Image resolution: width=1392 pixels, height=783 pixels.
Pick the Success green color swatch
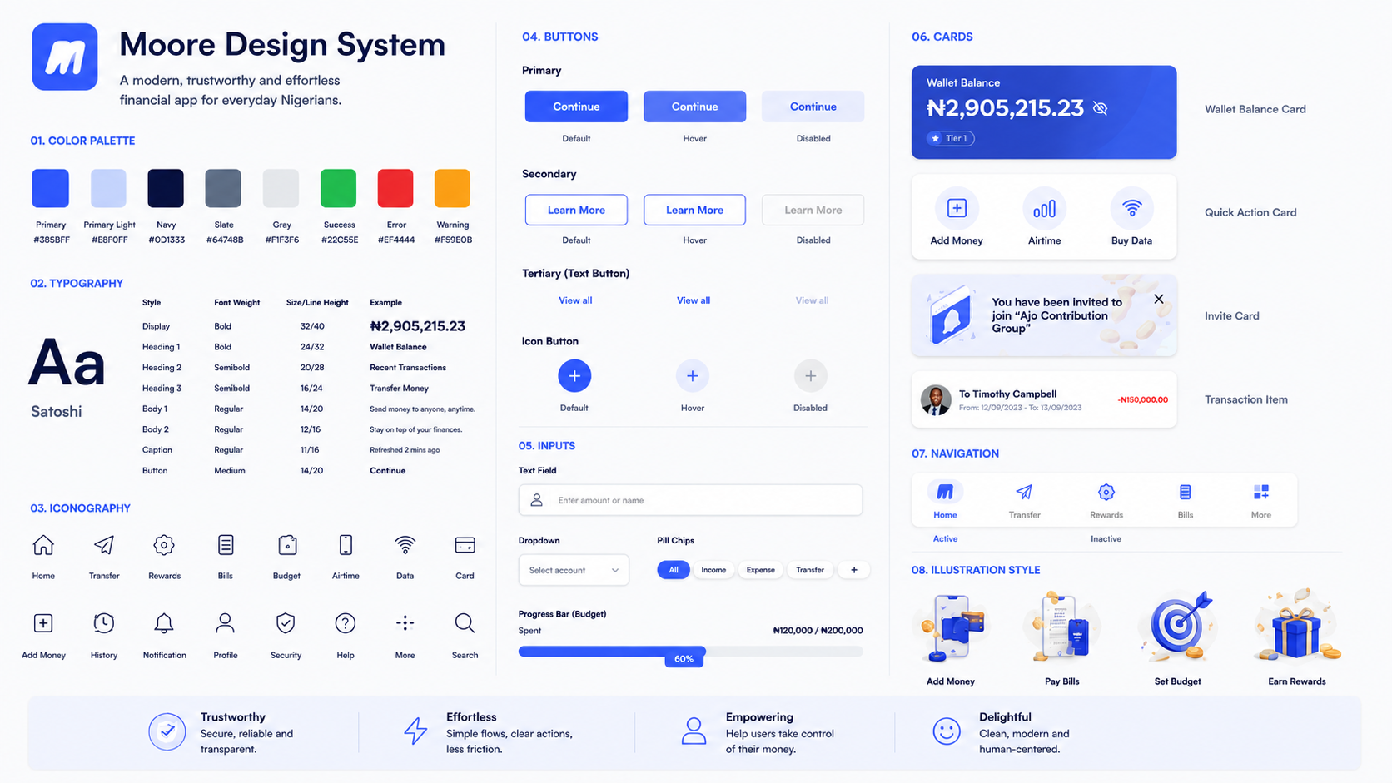(x=339, y=188)
